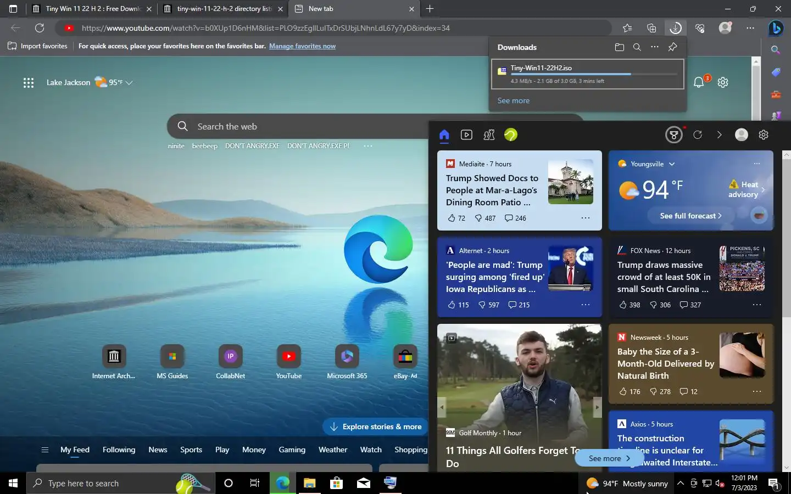Open notifications bell on new tab
The height and width of the screenshot is (494, 791).
[699, 82]
